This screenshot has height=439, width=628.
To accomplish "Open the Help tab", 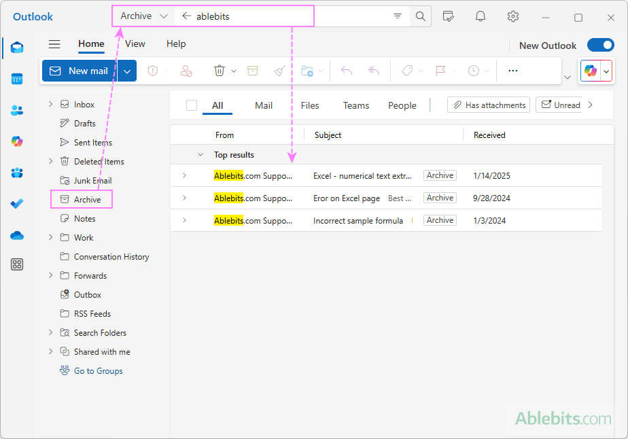I will pyautogui.click(x=176, y=43).
